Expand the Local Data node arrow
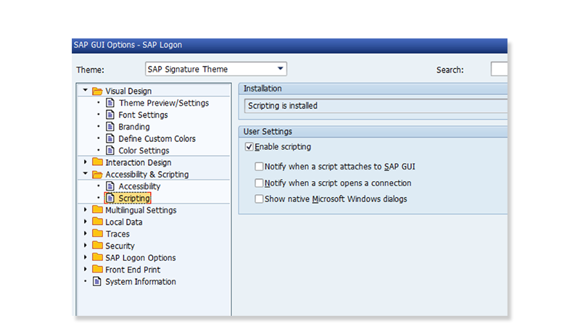Image resolution: width=580 pixels, height=326 pixels. pos(86,222)
